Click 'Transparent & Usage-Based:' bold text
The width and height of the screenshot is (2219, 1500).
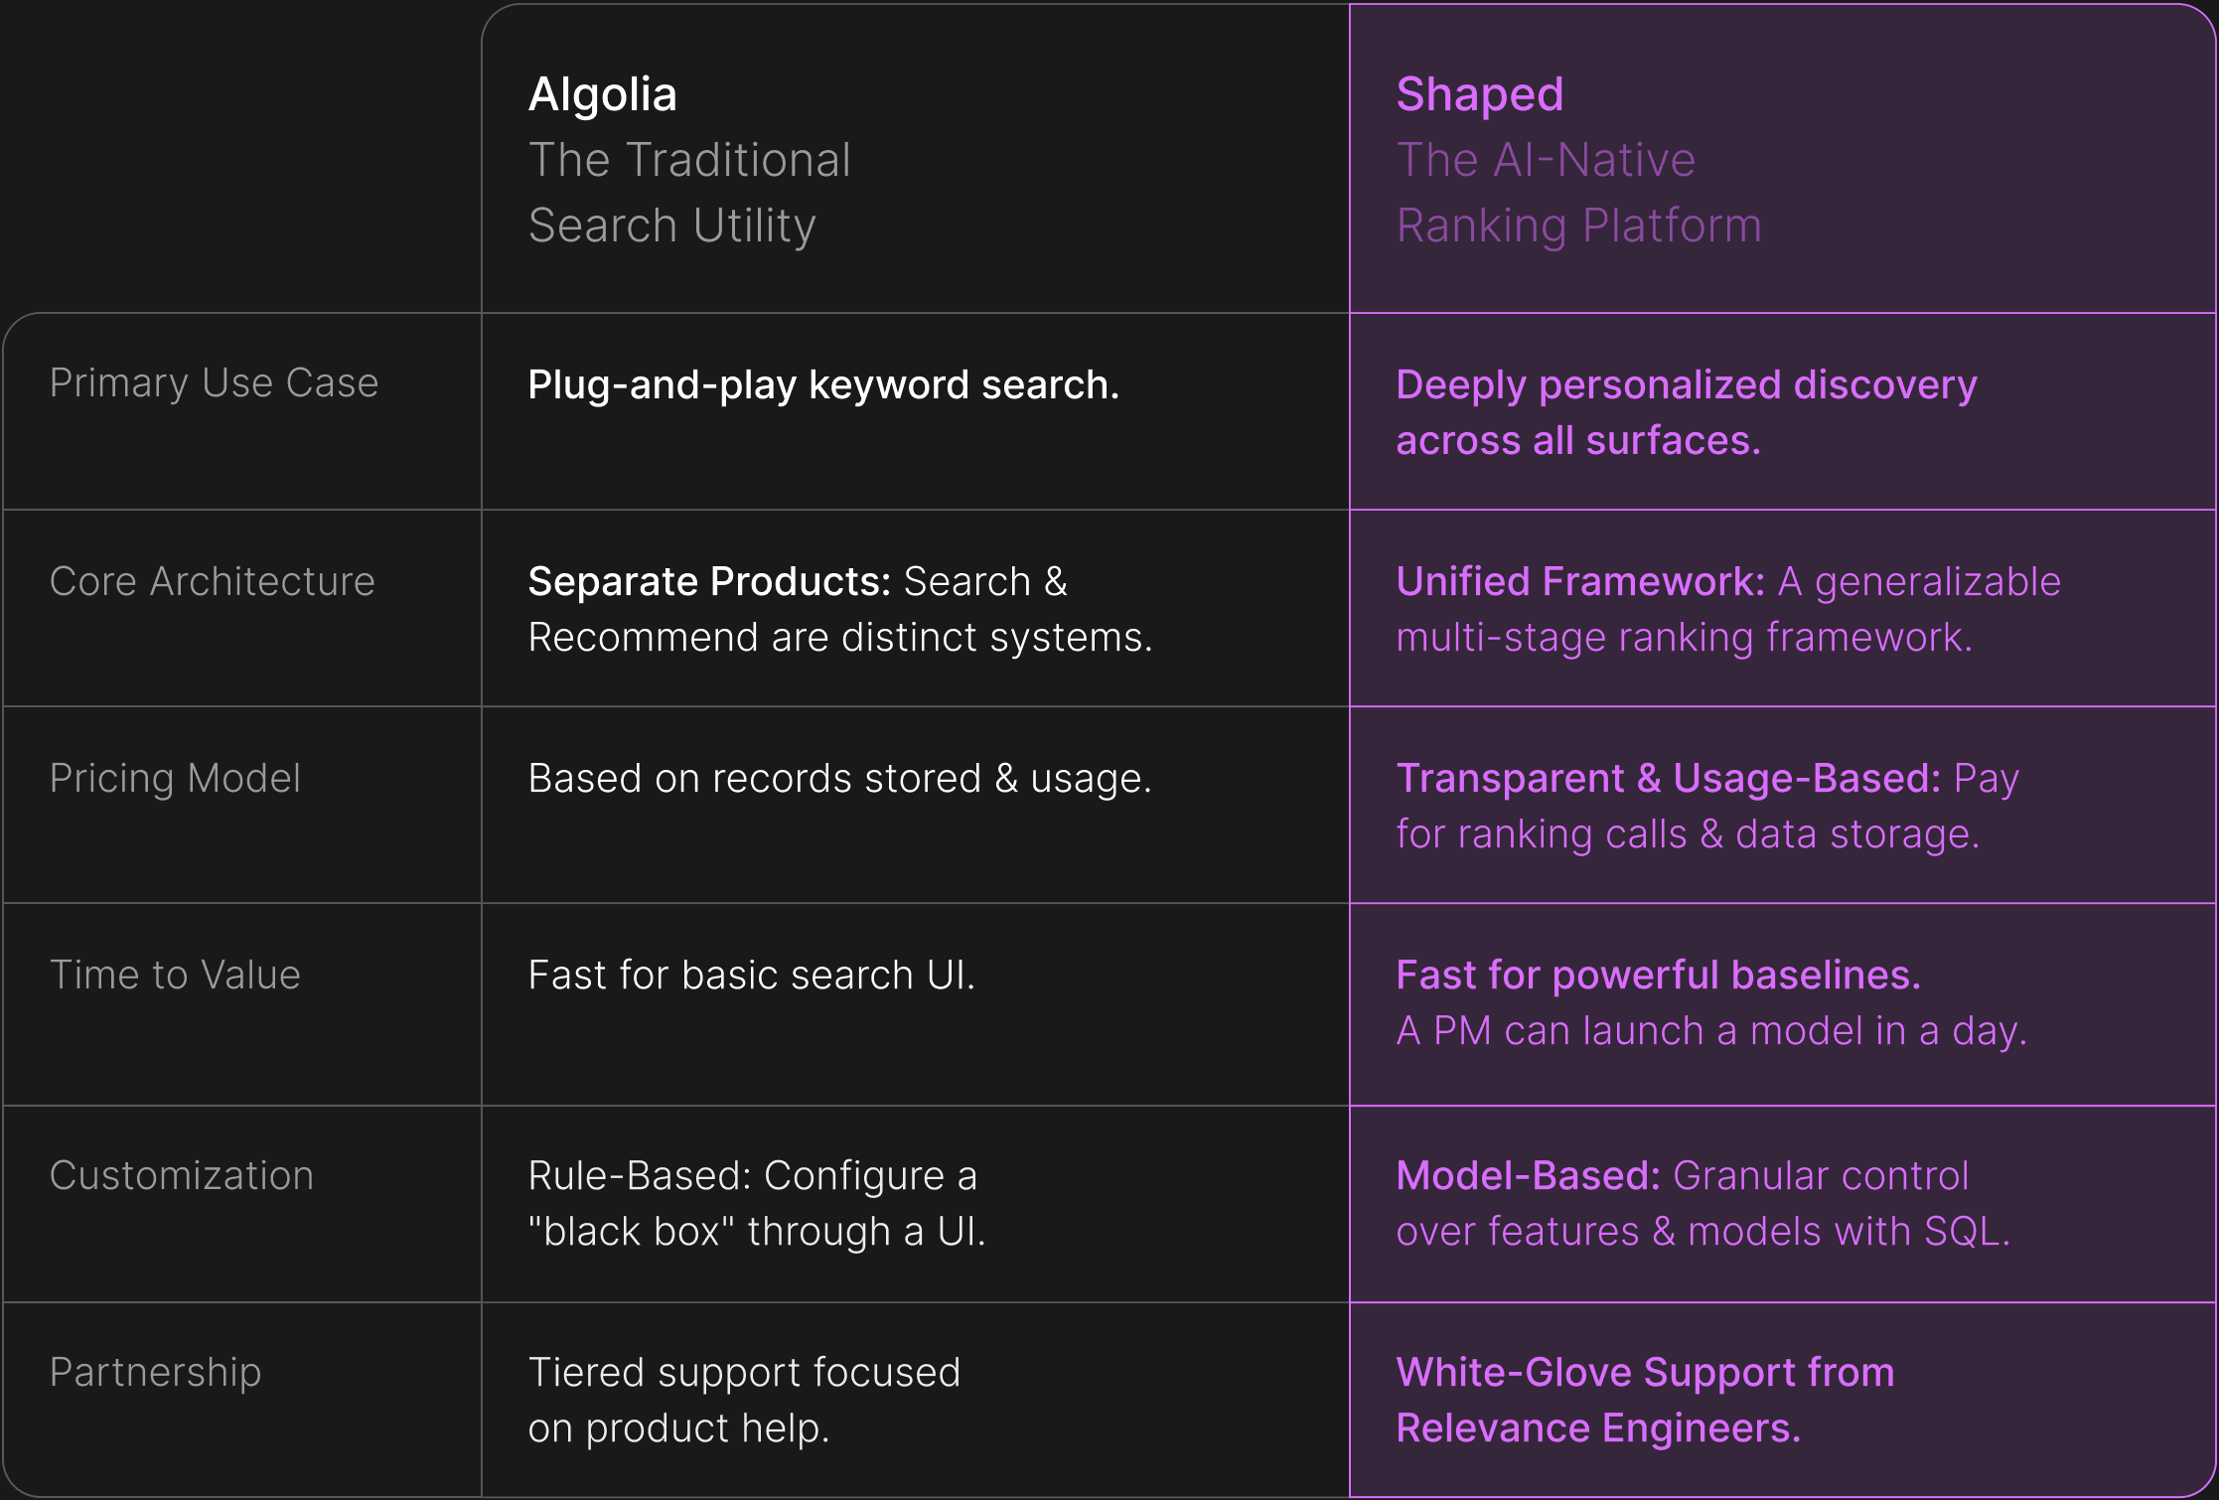1668,778
